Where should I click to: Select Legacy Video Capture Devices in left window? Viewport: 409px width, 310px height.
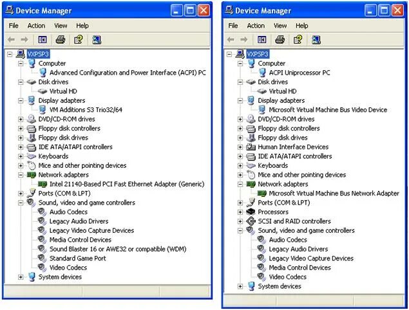click(91, 230)
